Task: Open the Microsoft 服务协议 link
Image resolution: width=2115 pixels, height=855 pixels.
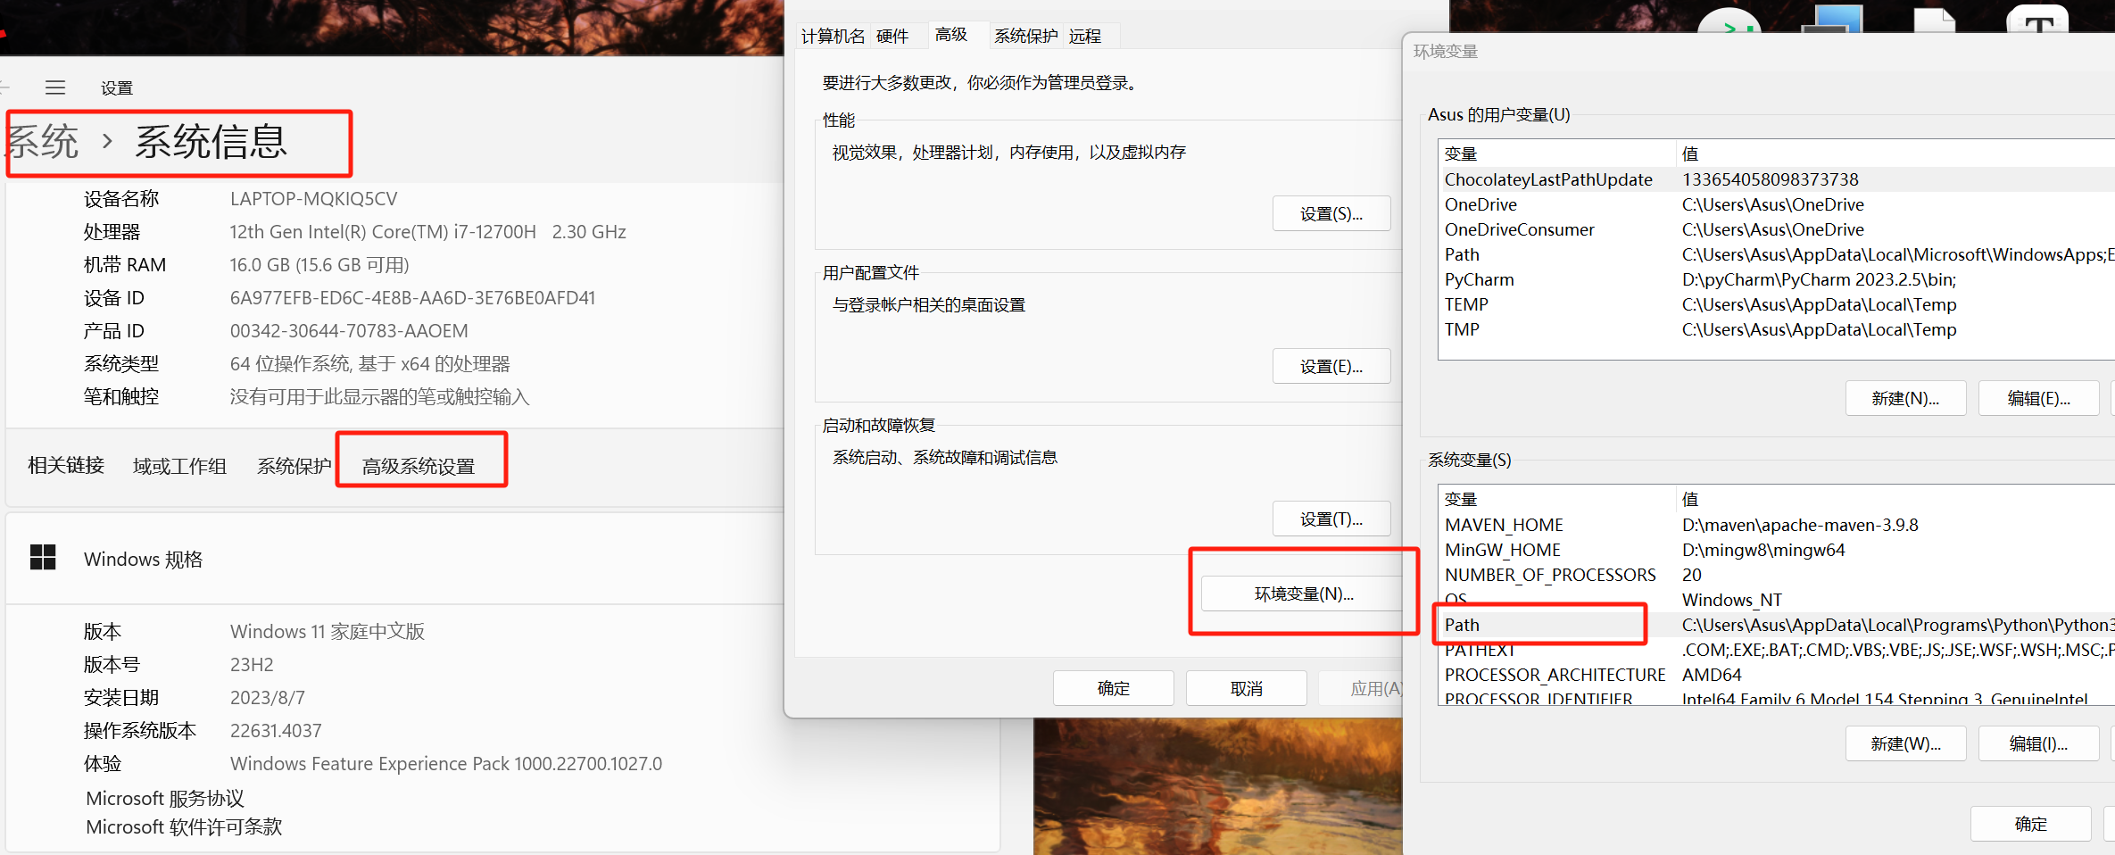Action: tap(164, 798)
